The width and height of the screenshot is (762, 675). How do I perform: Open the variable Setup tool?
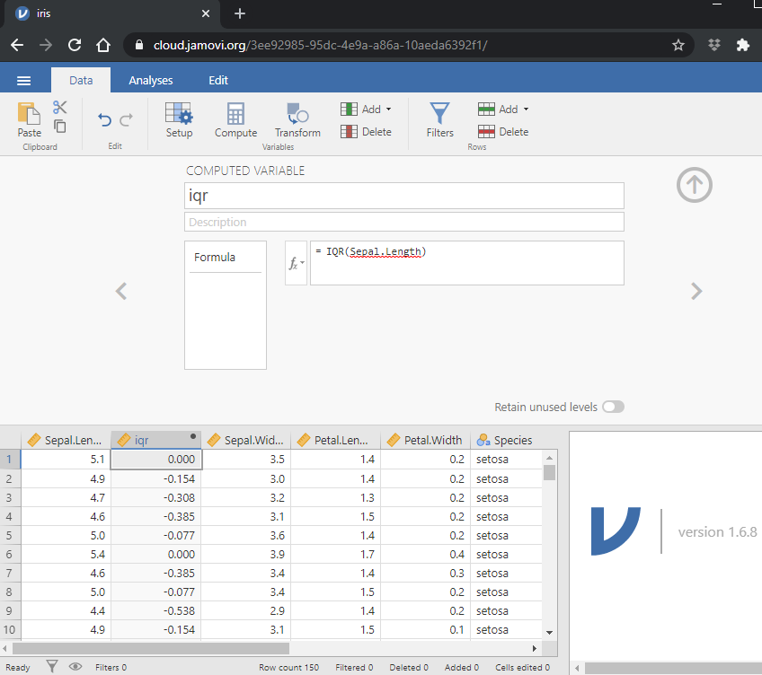click(179, 118)
